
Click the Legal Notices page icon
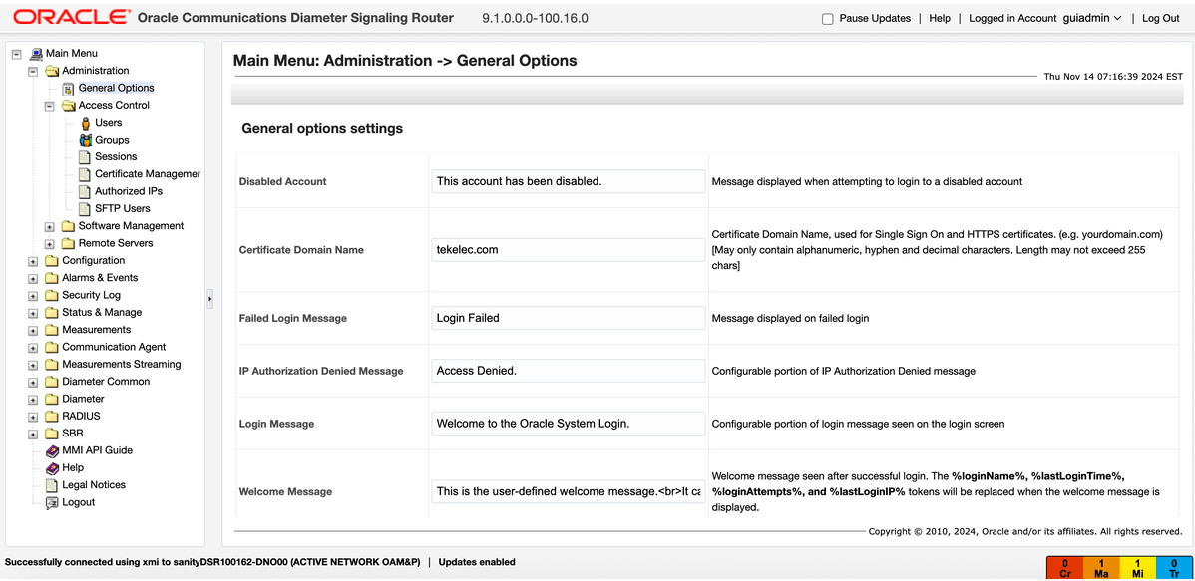coord(52,485)
